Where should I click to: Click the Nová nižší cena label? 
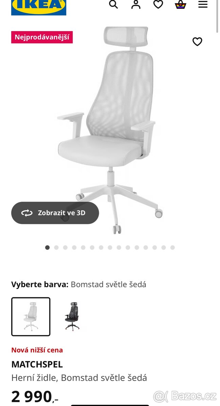point(37,350)
